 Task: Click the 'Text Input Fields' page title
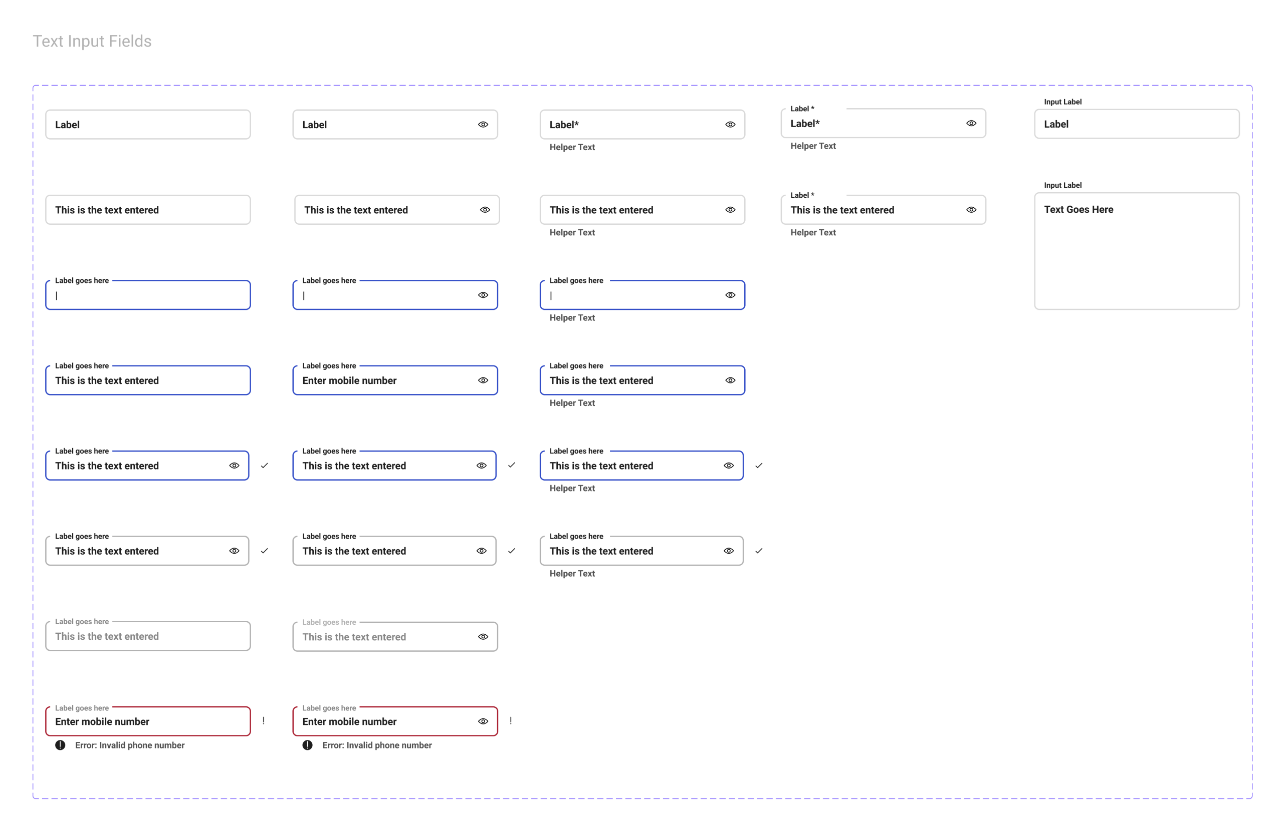tap(92, 42)
